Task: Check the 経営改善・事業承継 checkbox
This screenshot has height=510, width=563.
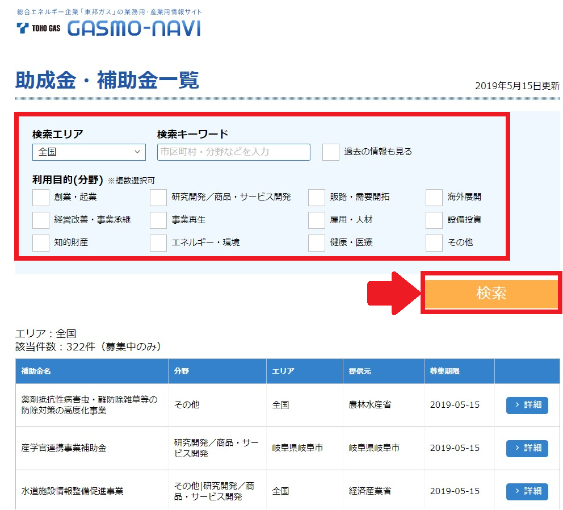Action: coord(41,220)
